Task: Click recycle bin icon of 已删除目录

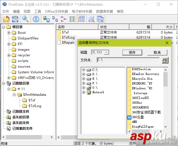Action: [x=9, y=83]
